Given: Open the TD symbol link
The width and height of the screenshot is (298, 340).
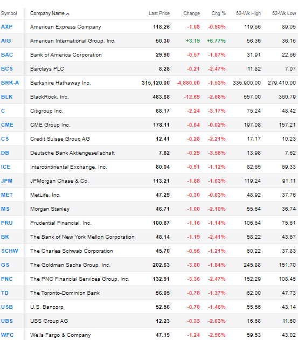Looking at the screenshot, I should pyautogui.click(x=5, y=293).
